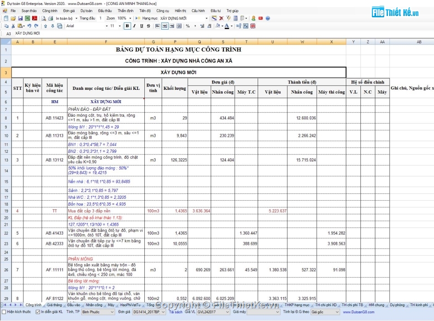This screenshot has width=434, height=321.
Task: Expand the In toàn bộ print dropdown
Action: [x=76, y=19]
